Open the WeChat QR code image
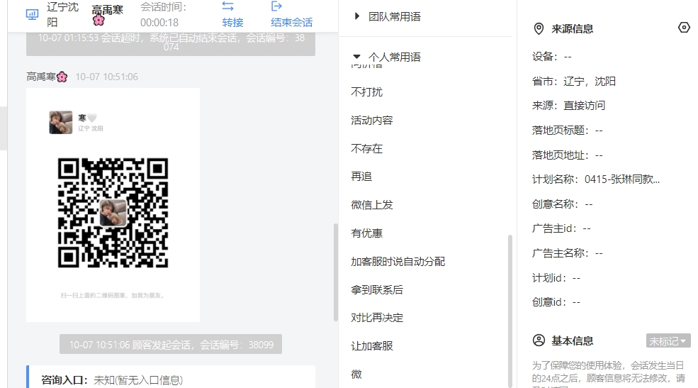 tap(113, 213)
